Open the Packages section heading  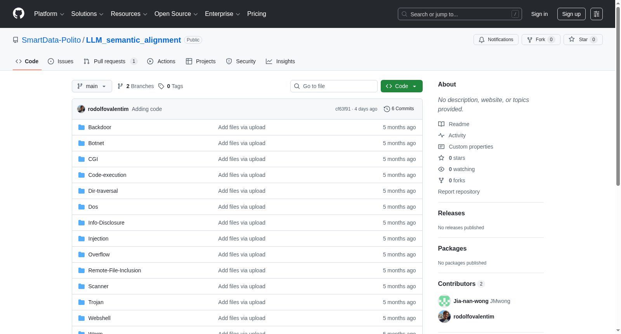coord(452,249)
